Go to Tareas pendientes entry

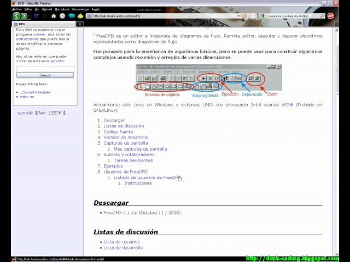coord(133,160)
